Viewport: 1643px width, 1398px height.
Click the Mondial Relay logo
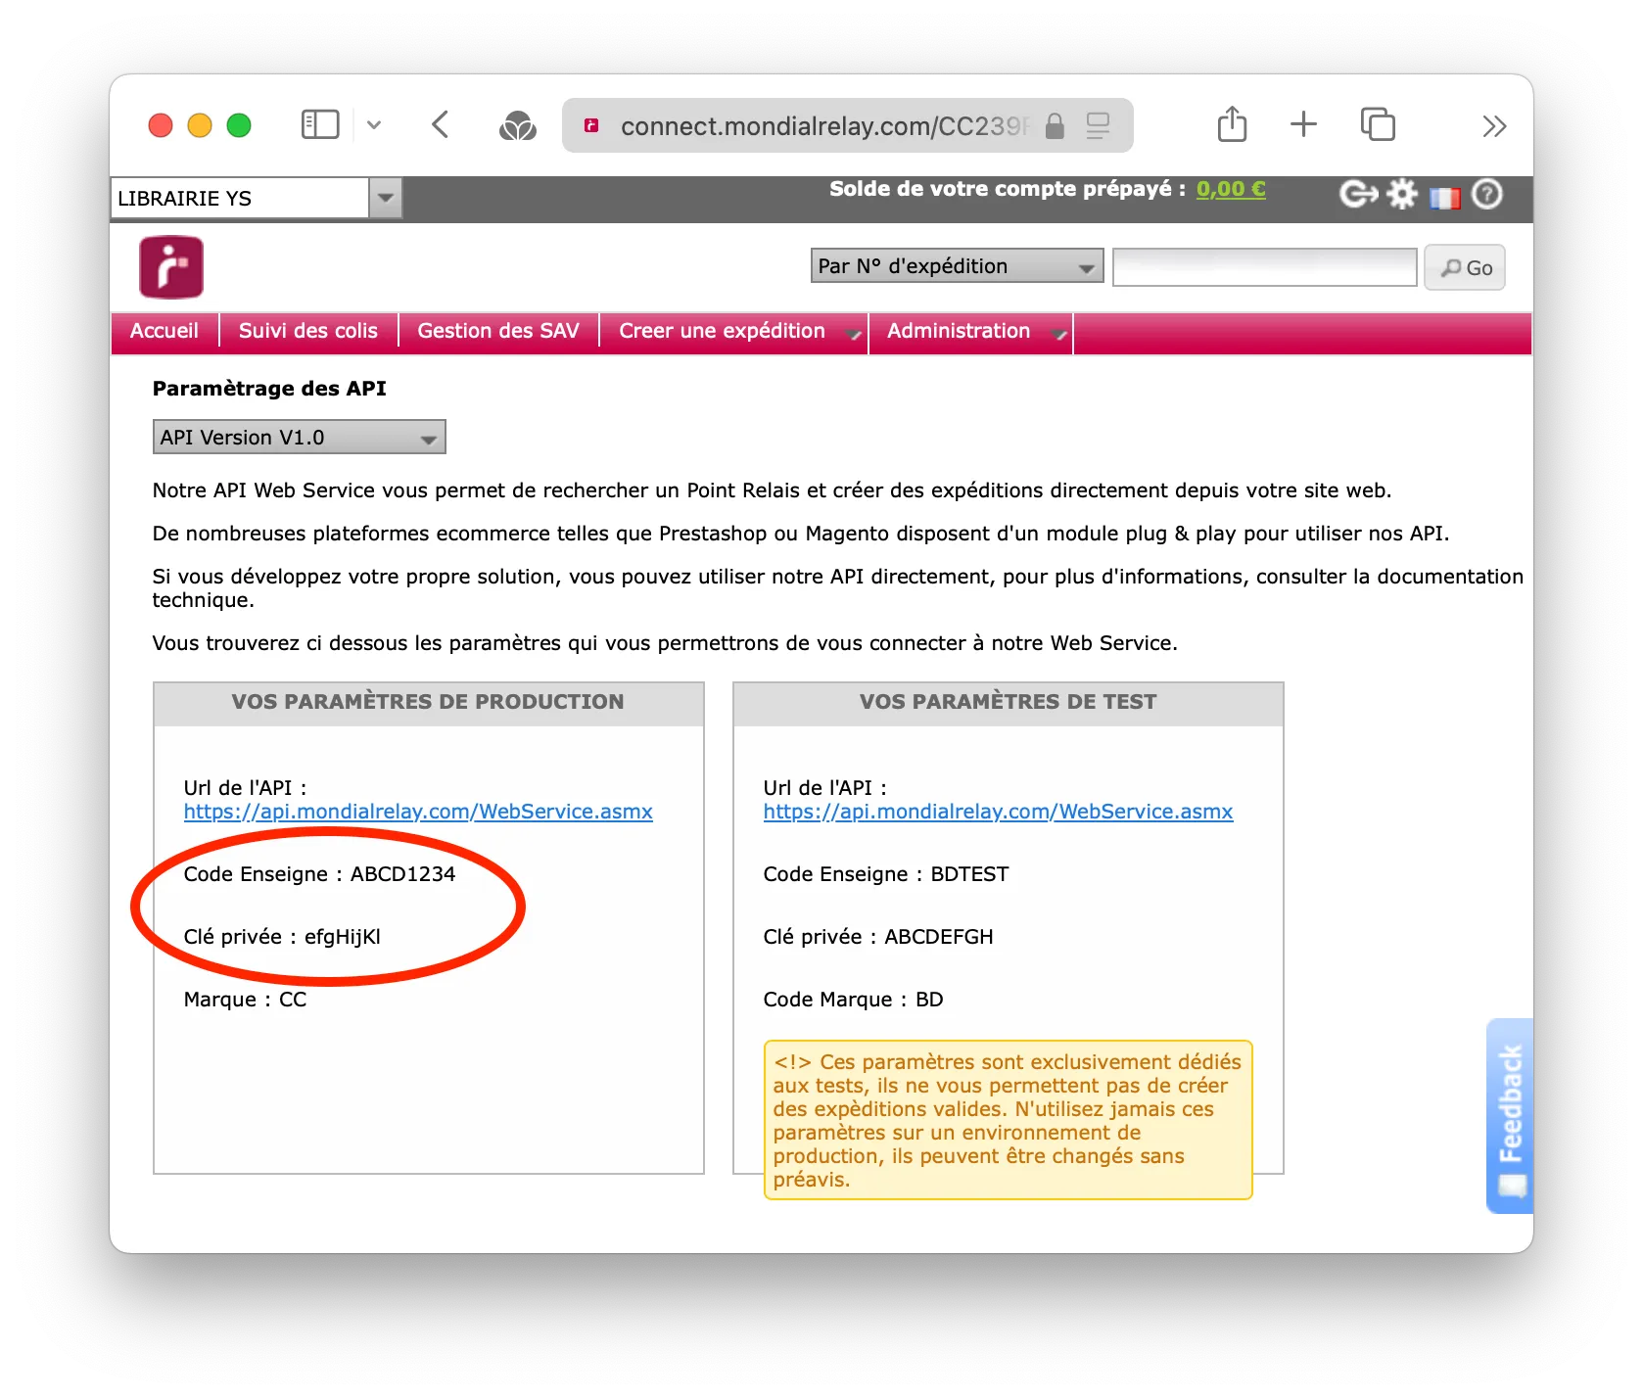171,267
